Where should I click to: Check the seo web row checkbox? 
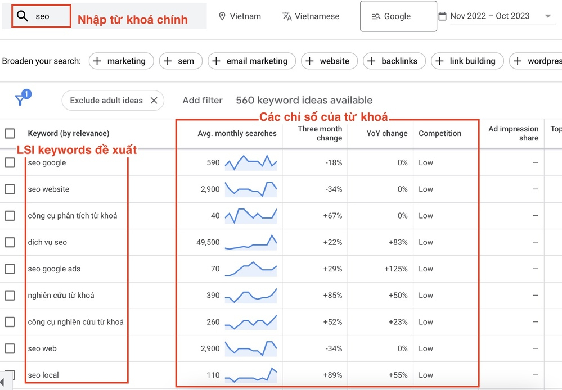click(x=10, y=348)
